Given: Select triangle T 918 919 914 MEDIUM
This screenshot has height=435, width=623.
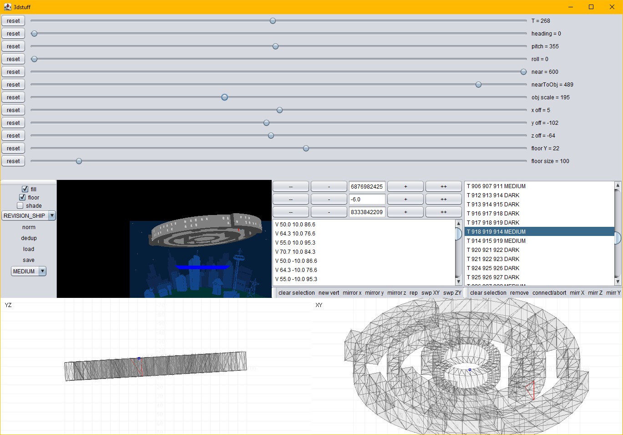Looking at the screenshot, I should click(x=539, y=232).
